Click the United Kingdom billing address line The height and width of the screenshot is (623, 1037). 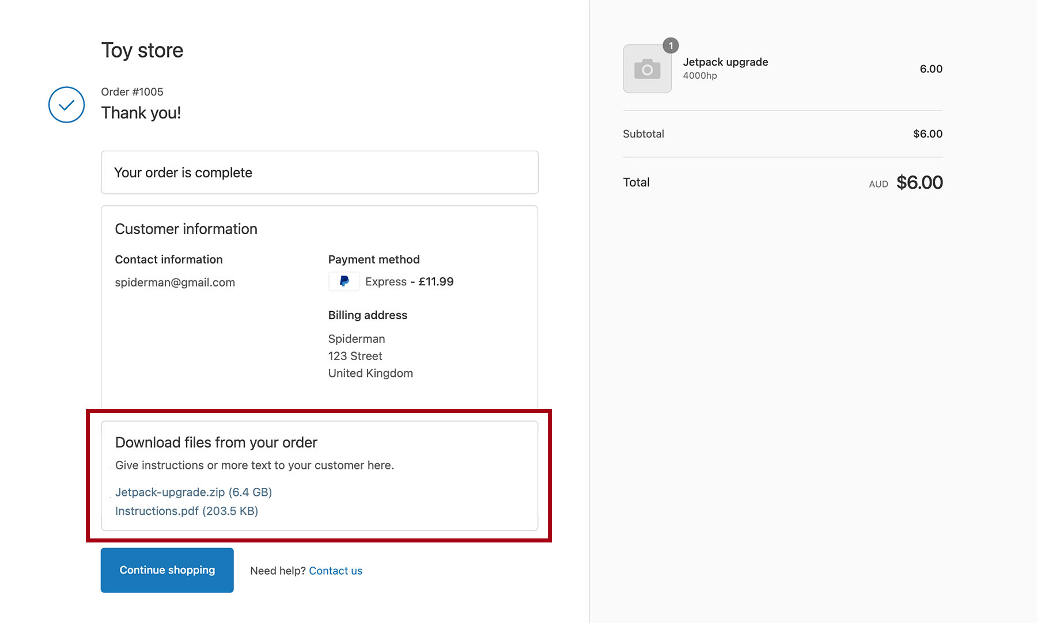pos(370,373)
